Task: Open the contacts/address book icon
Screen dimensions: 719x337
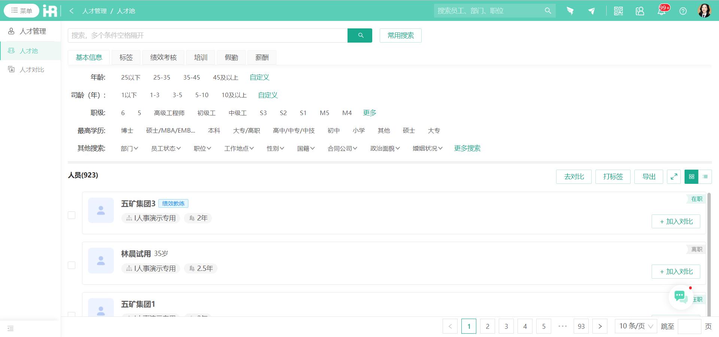Action: (x=640, y=11)
